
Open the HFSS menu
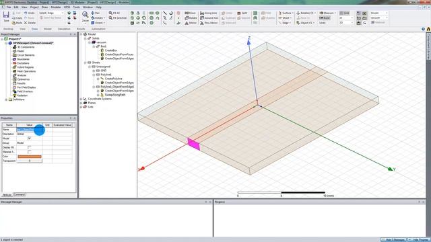point(67,7)
